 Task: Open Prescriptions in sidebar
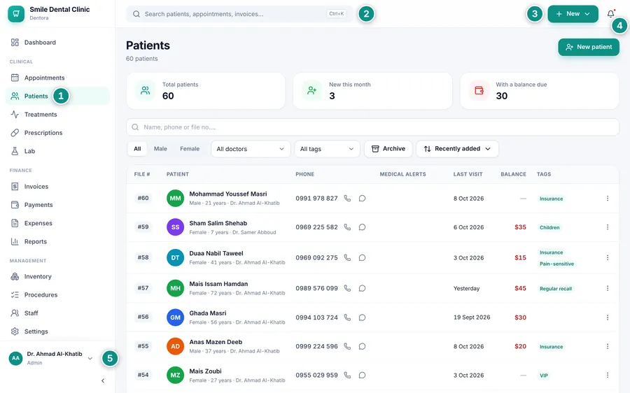click(x=57, y=133)
